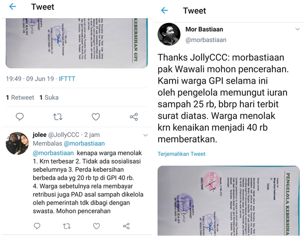Reply to the main tweet via comment icon
This screenshot has height=237, width=305.
(x=20, y=117)
